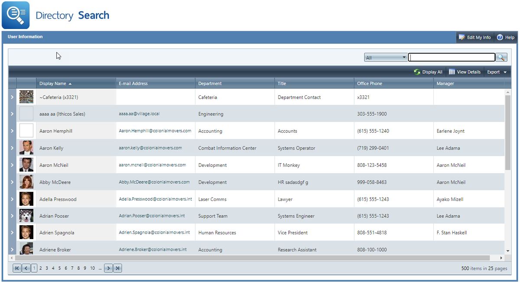Select the View Details grid icon
The height and width of the screenshot is (282, 520).
(451, 72)
